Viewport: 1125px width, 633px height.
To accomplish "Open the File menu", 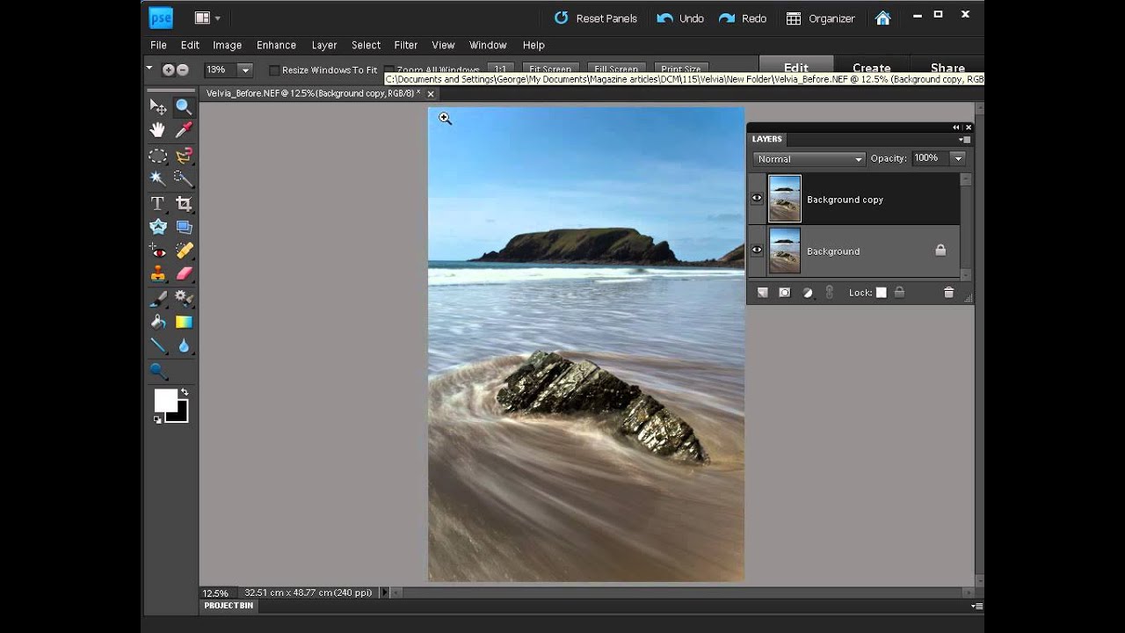I will coord(158,45).
